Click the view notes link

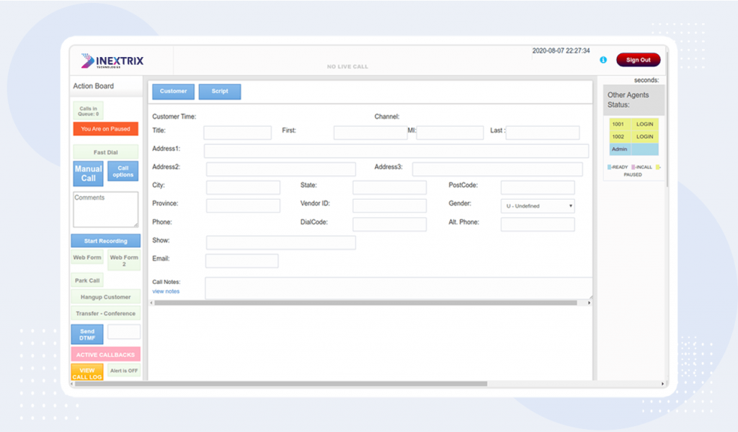coord(166,291)
